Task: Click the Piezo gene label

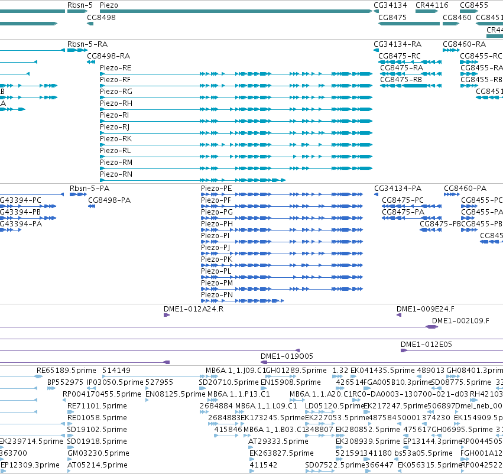Action: point(109,5)
